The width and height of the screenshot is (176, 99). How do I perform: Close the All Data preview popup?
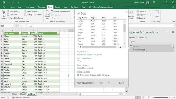point(126,12)
